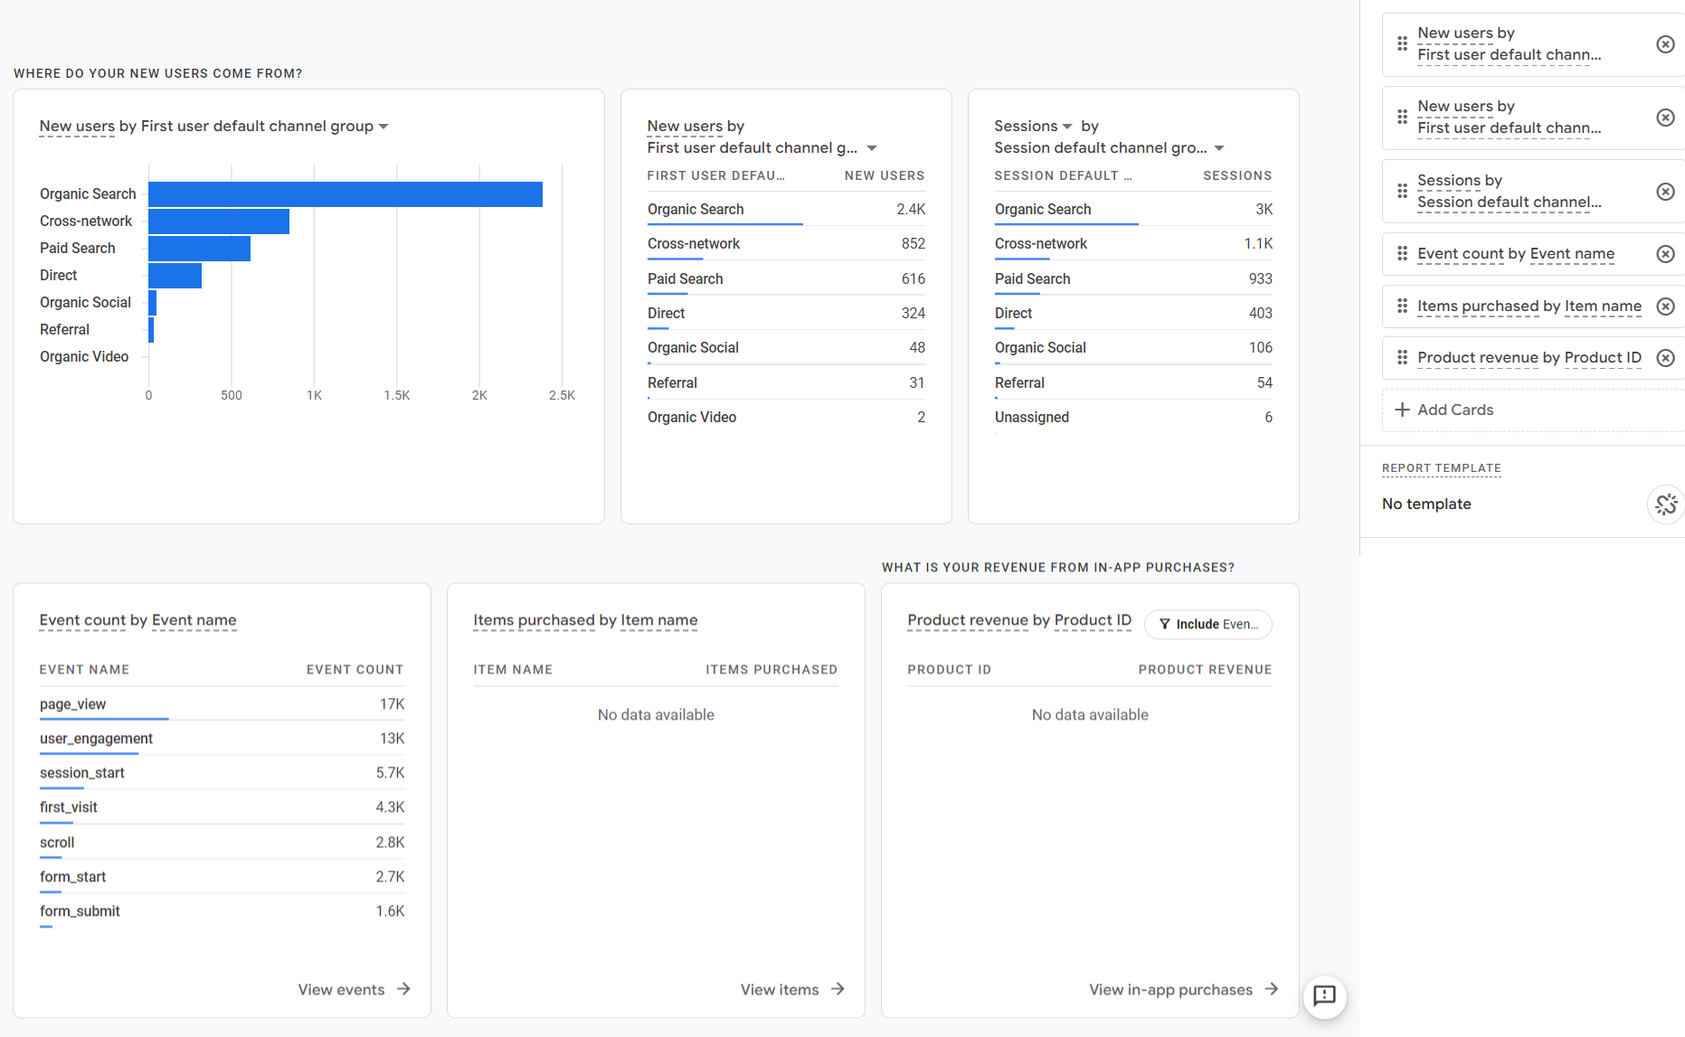Remove the "Event count by Event name" card
This screenshot has height=1037, width=1685.
click(x=1666, y=254)
